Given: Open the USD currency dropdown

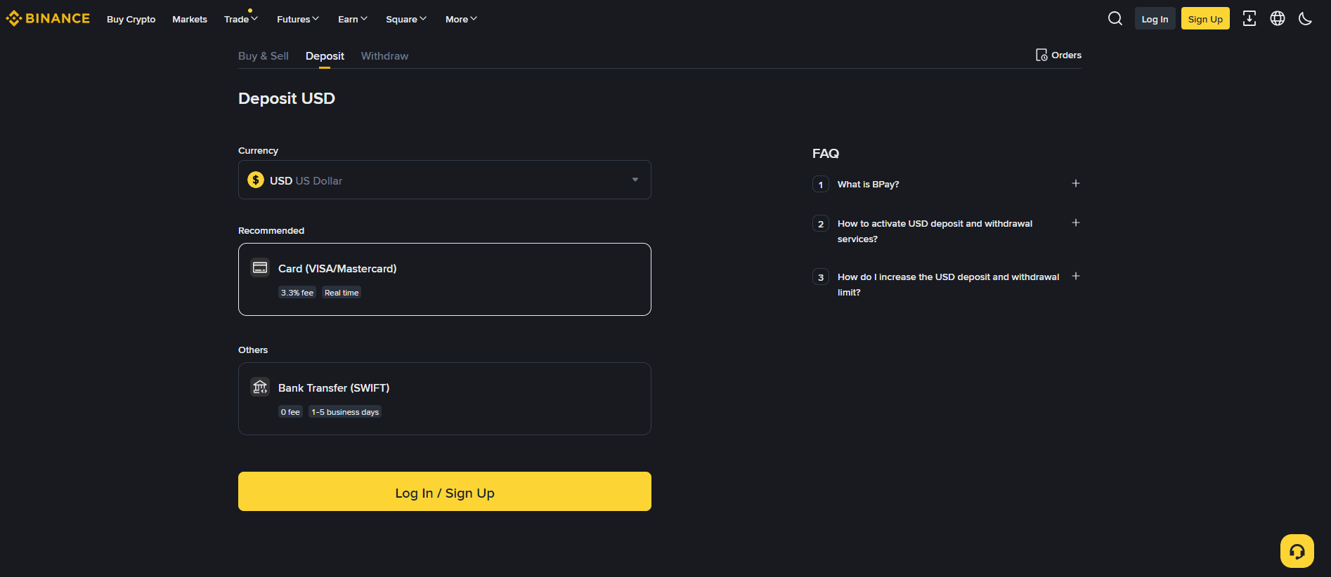Looking at the screenshot, I should pos(445,180).
